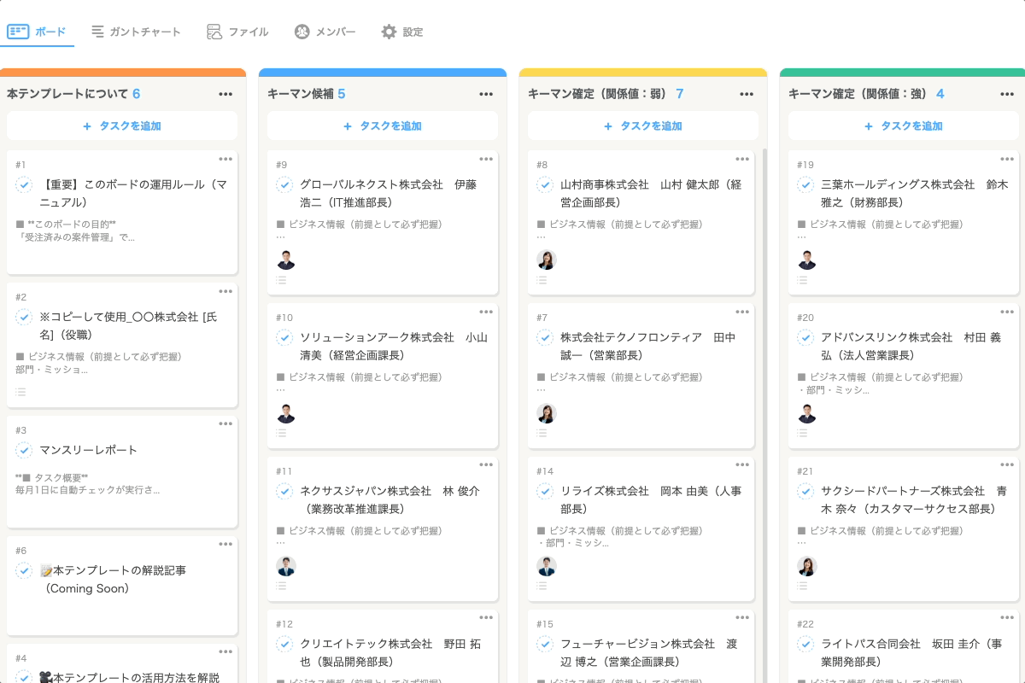Viewport: 1025px width, 683px height.
Task: Complete アドバンスリンク株式会社 task checkbox
Action: pos(805,337)
